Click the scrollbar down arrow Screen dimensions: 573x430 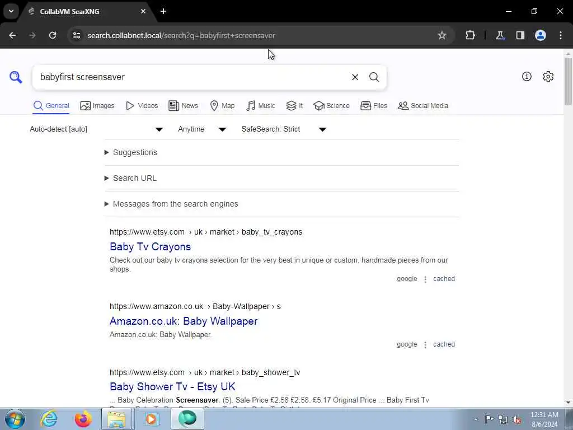(568, 403)
